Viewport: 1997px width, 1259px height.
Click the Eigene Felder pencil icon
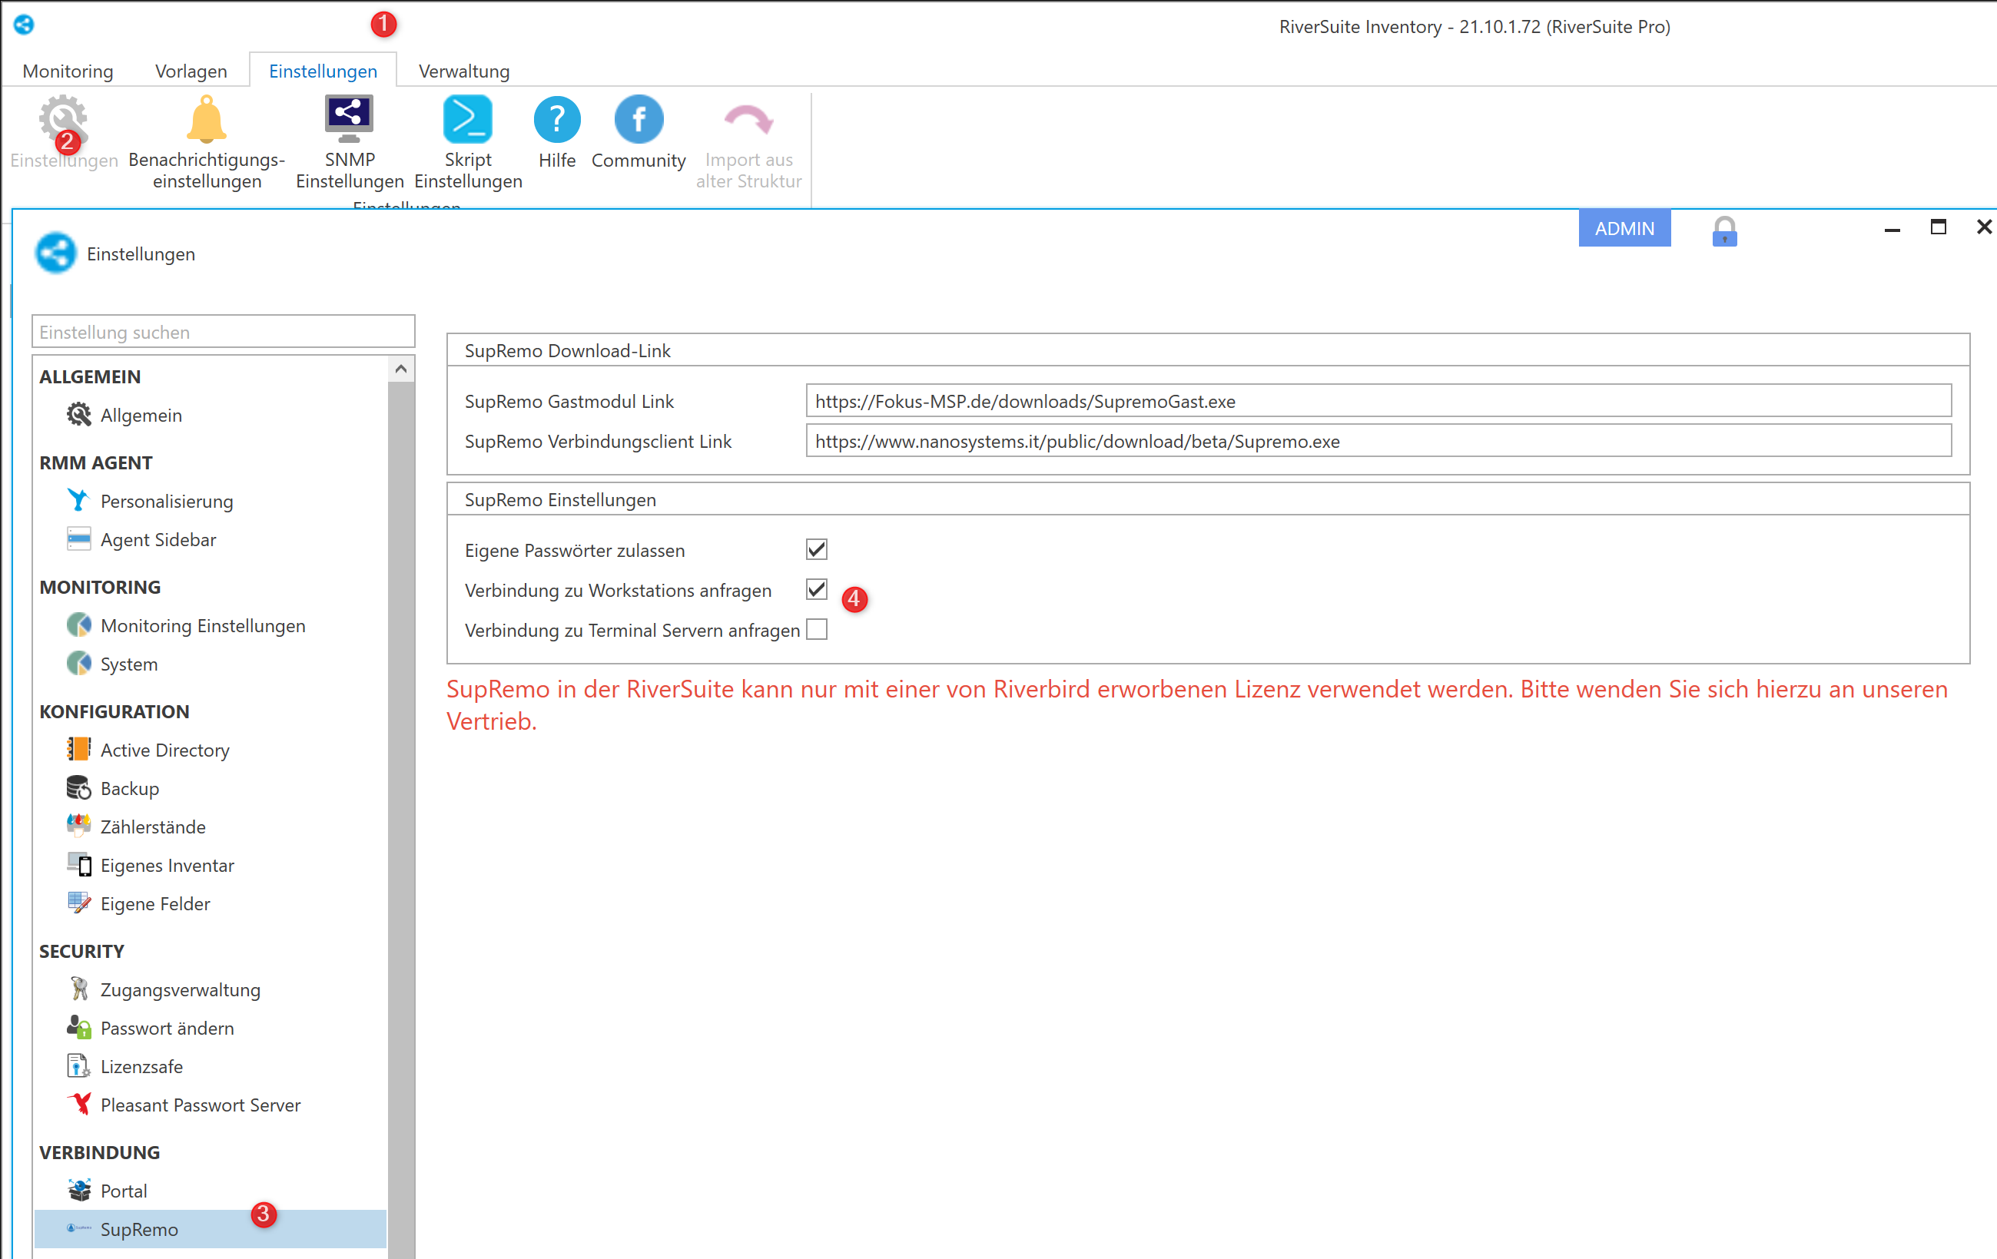(x=79, y=903)
